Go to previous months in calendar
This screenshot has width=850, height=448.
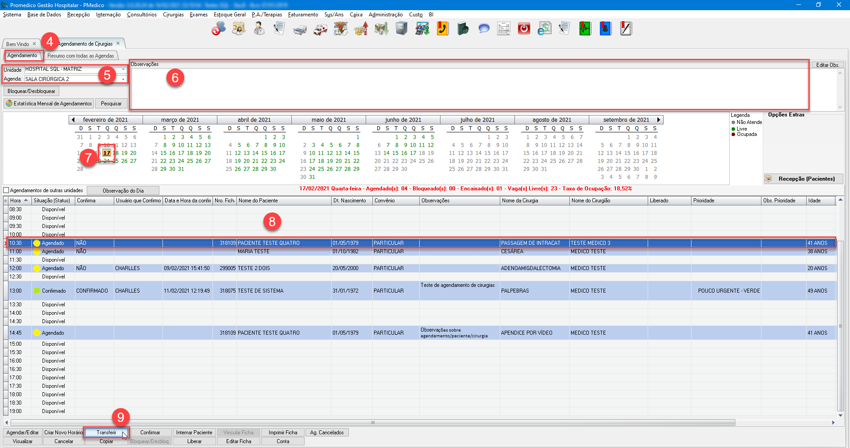73,120
